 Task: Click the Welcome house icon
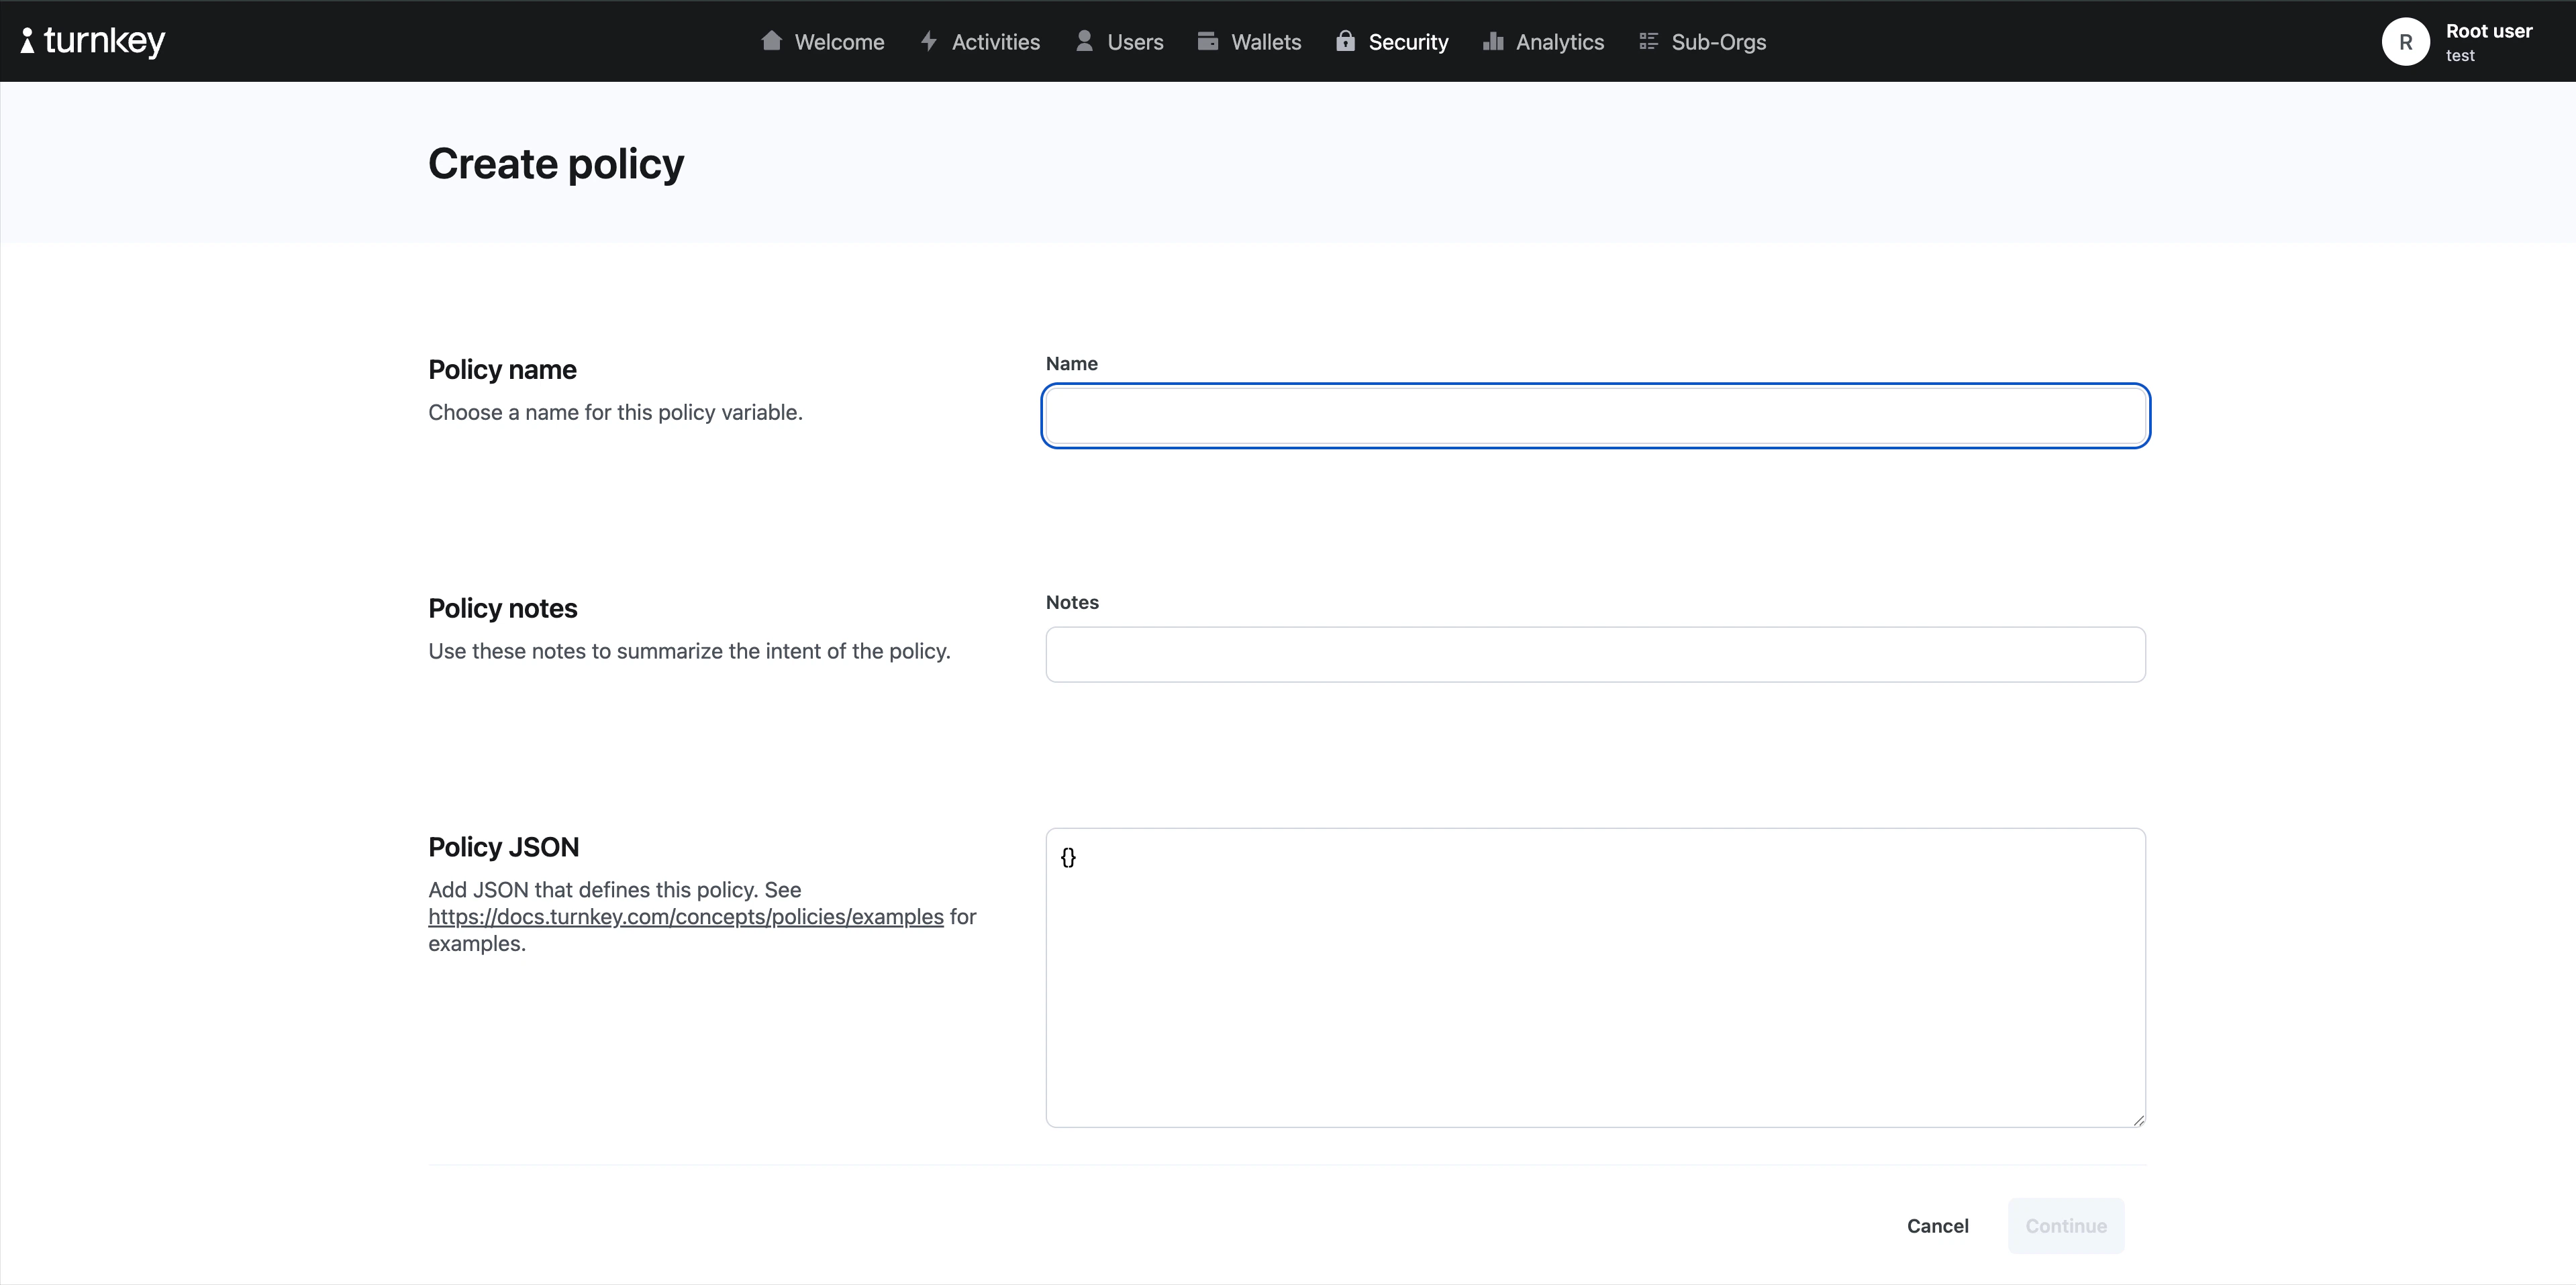click(x=771, y=41)
